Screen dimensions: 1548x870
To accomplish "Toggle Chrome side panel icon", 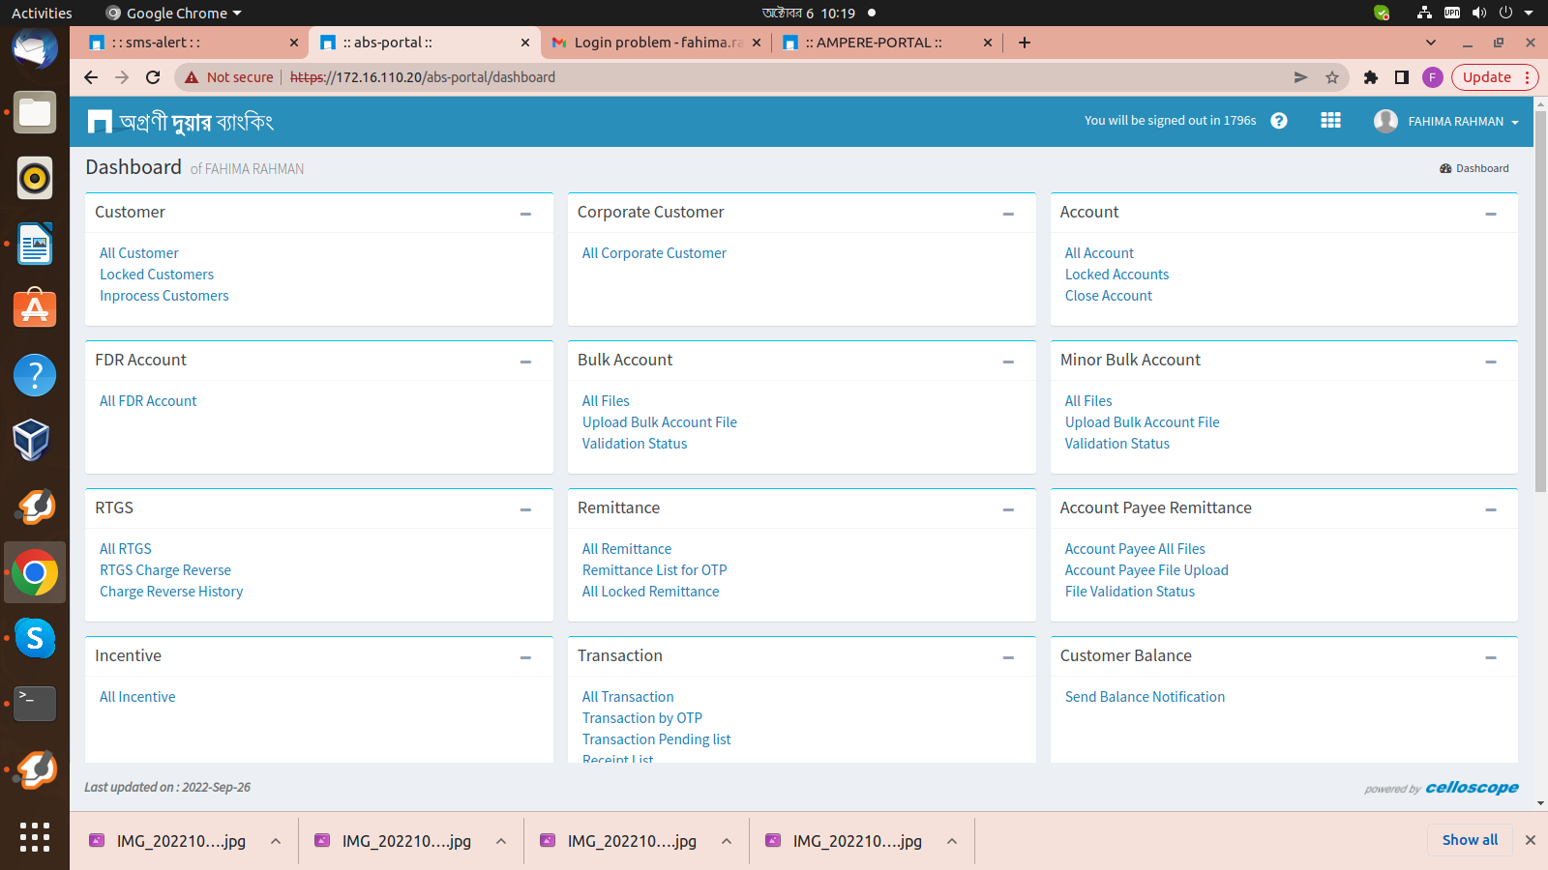I will 1401,77.
